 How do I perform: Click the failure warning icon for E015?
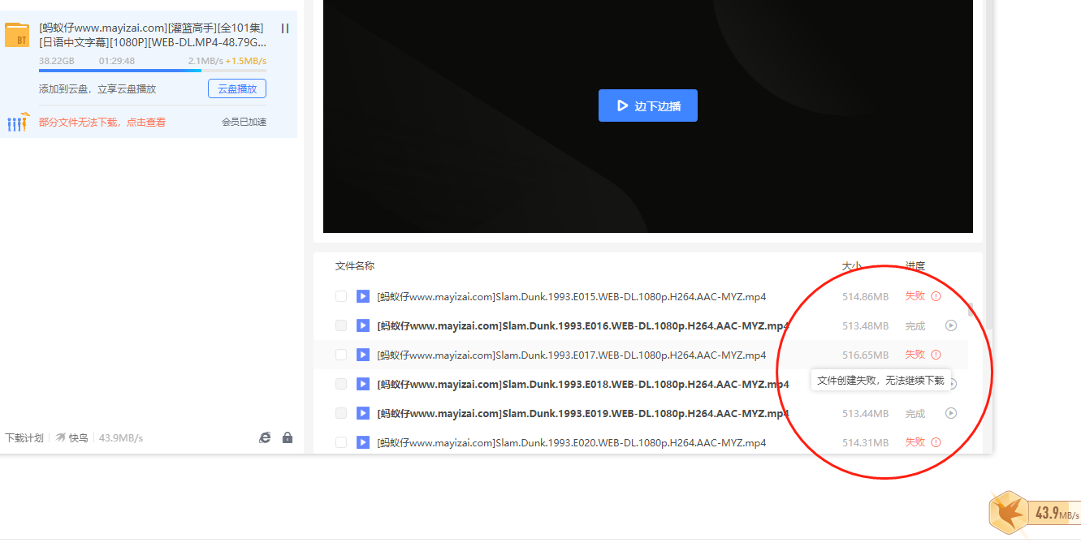point(936,296)
